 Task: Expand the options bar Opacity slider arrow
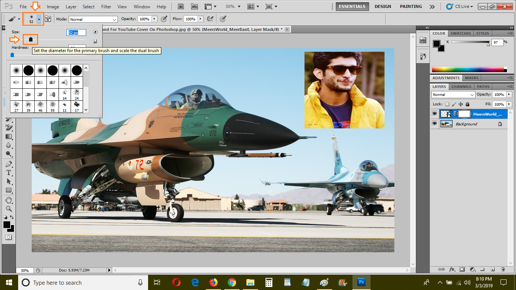coord(154,19)
